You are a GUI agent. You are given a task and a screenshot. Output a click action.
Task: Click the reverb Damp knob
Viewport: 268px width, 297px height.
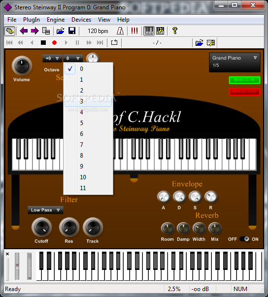tap(183, 228)
